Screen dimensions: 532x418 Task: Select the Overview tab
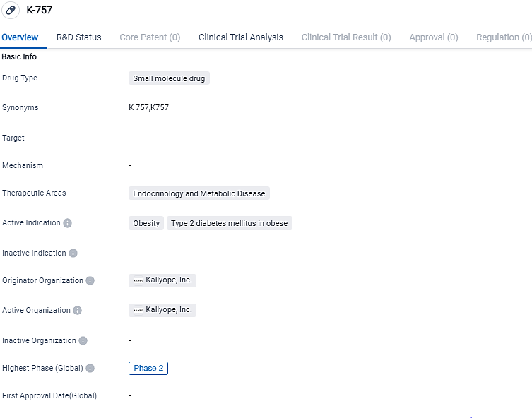pos(20,37)
